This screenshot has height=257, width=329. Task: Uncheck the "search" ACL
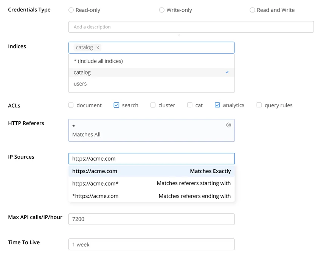116,105
